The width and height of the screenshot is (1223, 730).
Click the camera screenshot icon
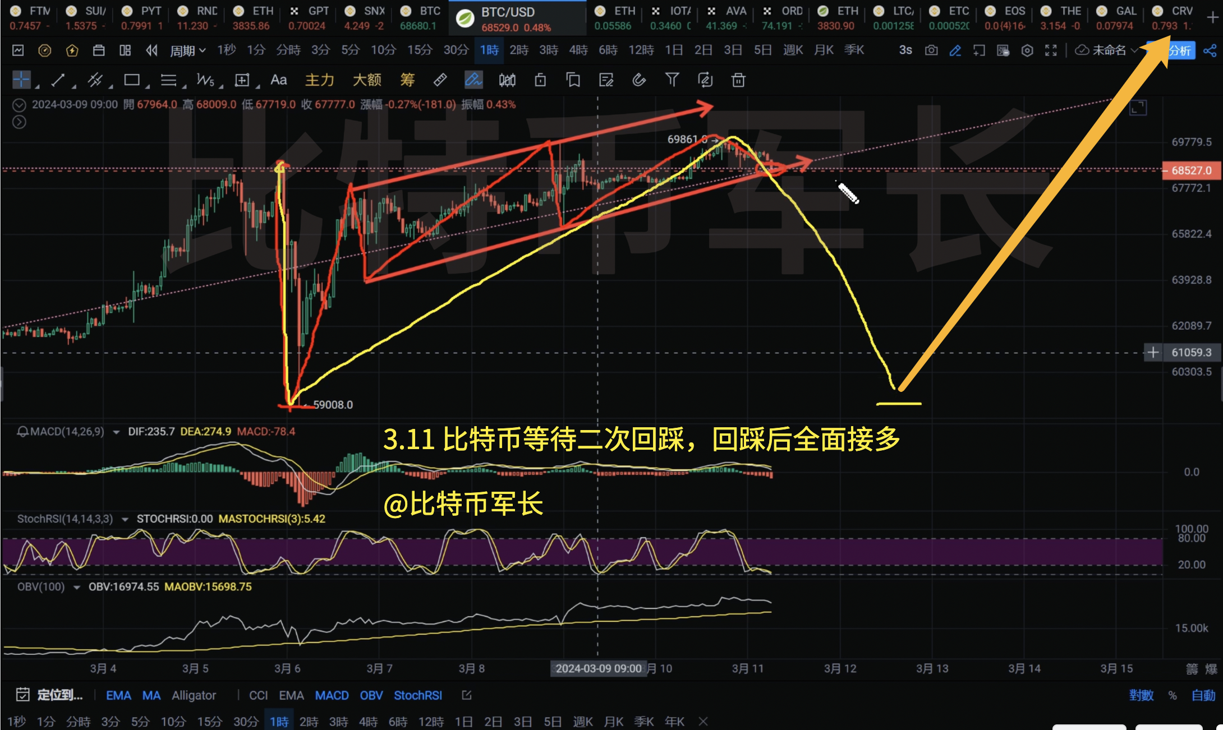931,50
